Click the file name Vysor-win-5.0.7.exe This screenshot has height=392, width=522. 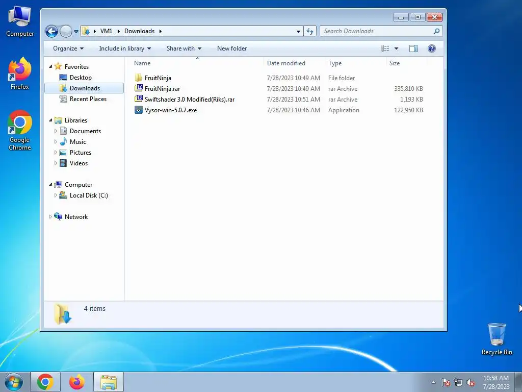[171, 110]
